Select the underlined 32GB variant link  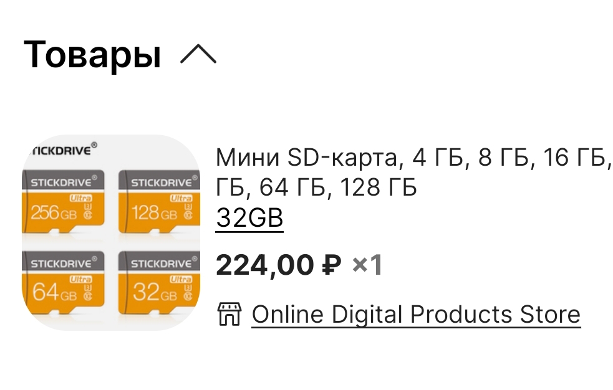(x=249, y=218)
